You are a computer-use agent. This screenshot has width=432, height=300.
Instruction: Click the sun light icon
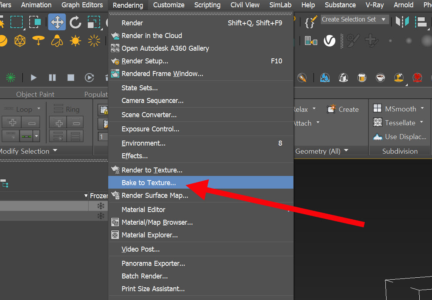75,41
